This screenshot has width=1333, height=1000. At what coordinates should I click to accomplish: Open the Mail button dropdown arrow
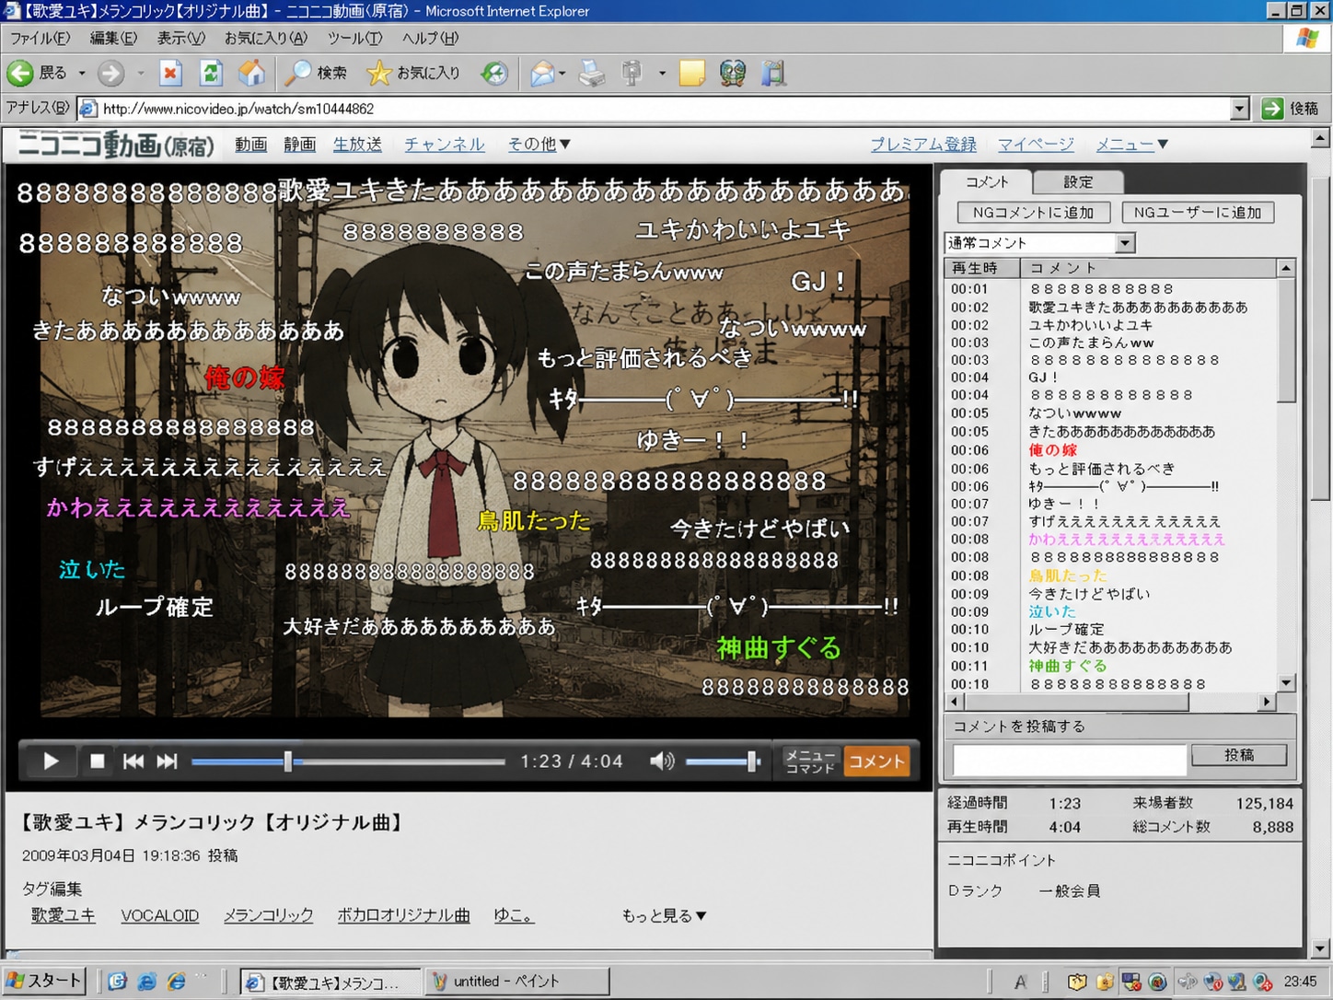click(562, 73)
